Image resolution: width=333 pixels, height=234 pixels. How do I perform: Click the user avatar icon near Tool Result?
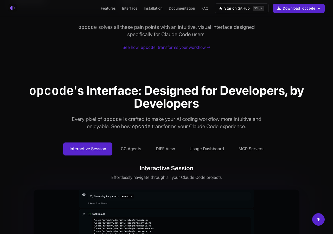point(84,214)
